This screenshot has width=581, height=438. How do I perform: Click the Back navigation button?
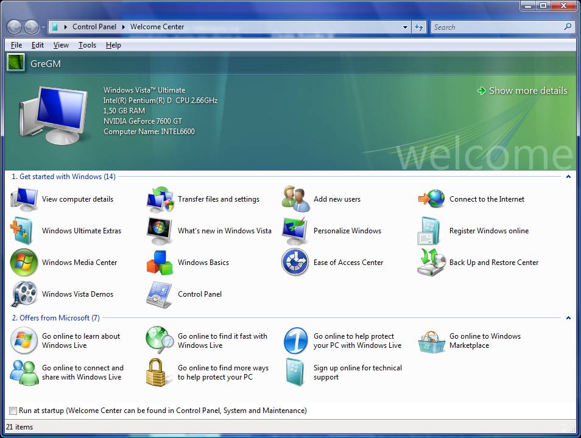point(15,27)
